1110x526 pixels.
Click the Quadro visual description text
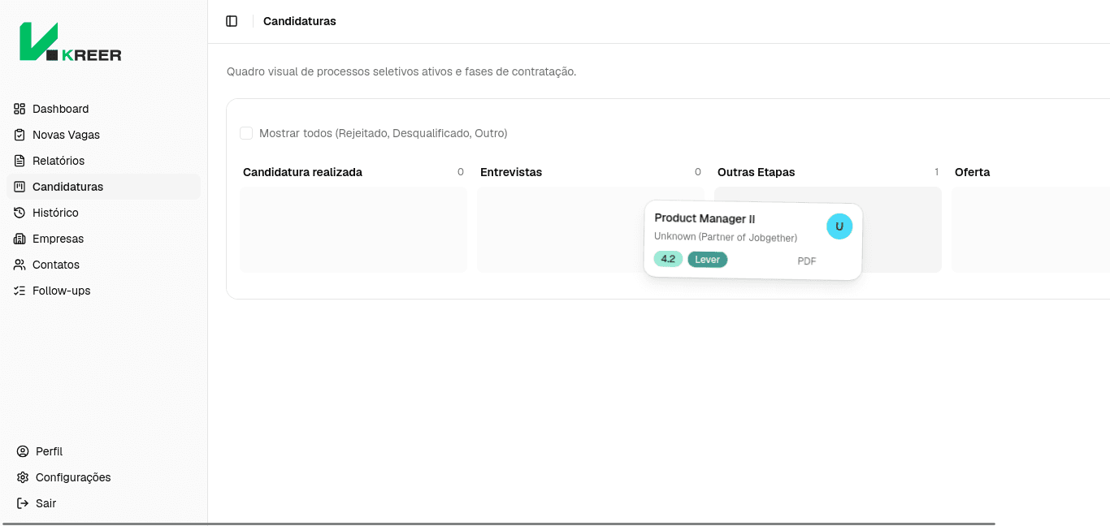[401, 71]
